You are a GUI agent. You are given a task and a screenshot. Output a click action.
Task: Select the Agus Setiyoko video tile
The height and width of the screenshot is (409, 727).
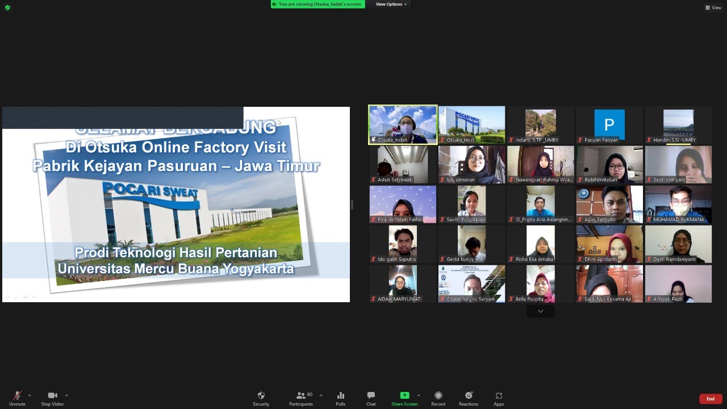[x=609, y=204]
